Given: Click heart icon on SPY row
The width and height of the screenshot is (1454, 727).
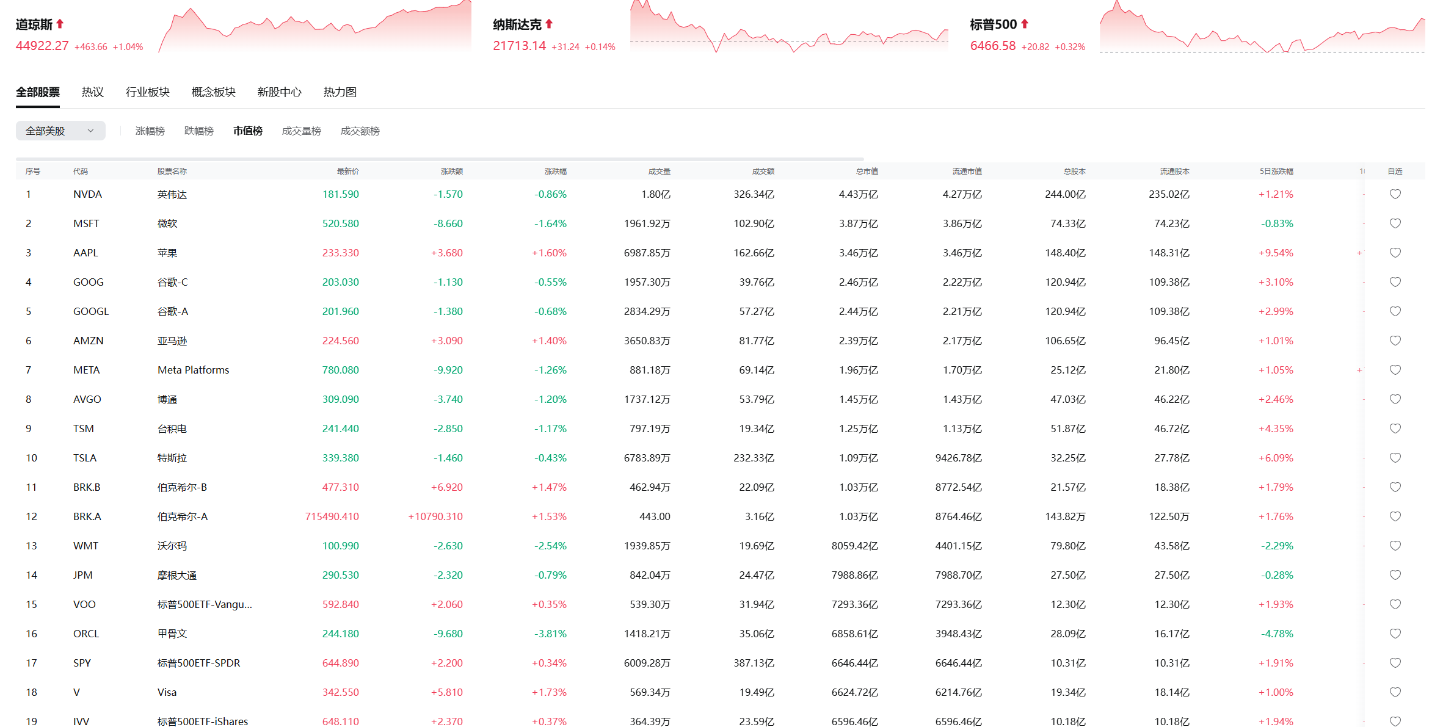Looking at the screenshot, I should (1395, 663).
